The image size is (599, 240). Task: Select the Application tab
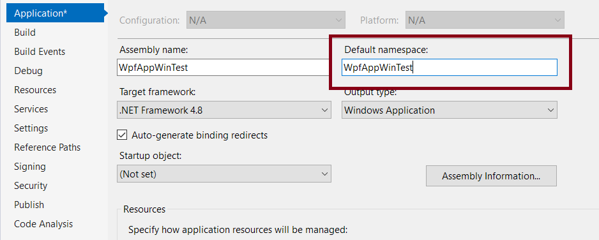55,13
